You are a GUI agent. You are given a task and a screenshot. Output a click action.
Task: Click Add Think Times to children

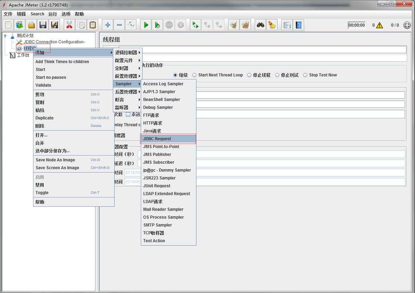tap(74, 62)
